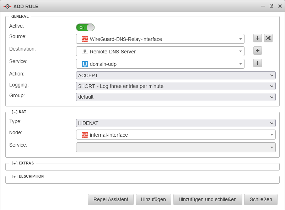Open the Destination Remote-DNS-Server dropdown
Viewport: 285px width, 210px height.
[x=160, y=52]
